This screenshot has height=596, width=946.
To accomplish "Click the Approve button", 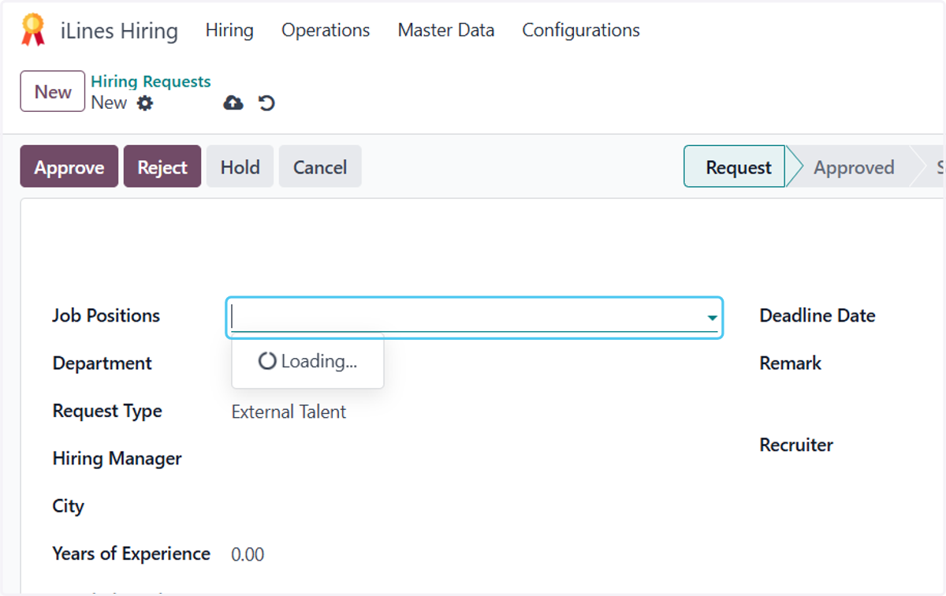I will (69, 167).
